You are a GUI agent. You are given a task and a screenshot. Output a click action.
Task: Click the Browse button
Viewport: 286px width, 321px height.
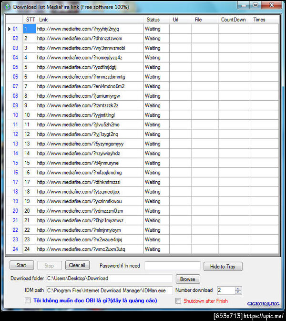[x=188, y=279]
